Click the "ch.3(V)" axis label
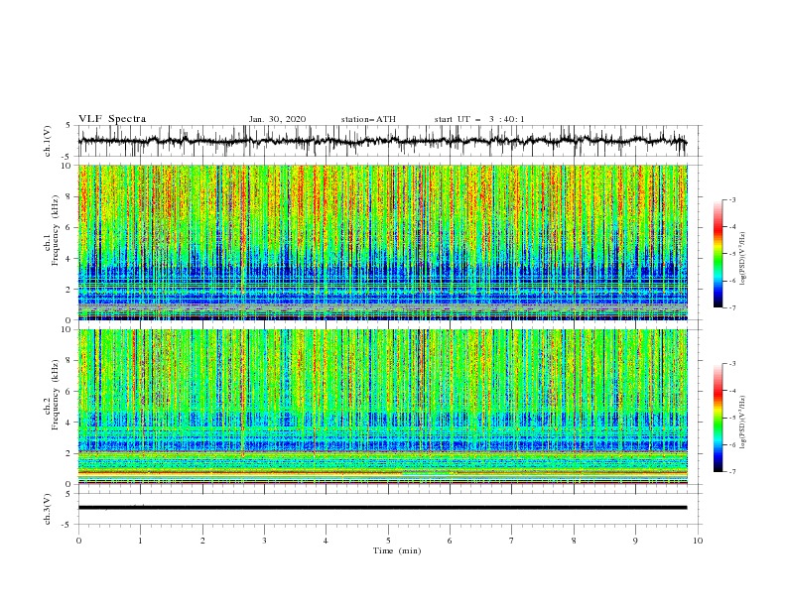 (48, 509)
